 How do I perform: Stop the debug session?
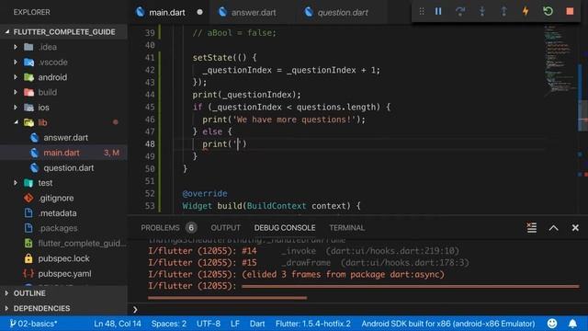[570, 11]
